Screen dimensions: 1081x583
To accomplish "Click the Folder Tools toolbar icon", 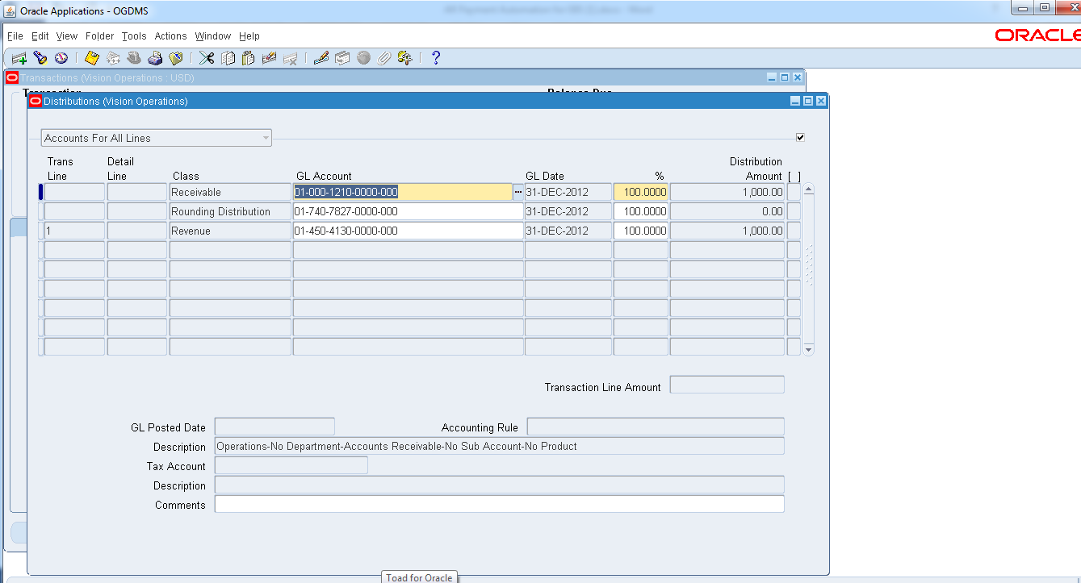I will (405, 58).
